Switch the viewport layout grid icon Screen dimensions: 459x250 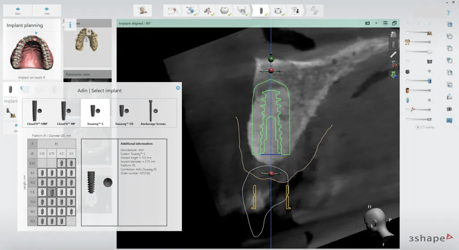pyautogui.click(x=385, y=23)
